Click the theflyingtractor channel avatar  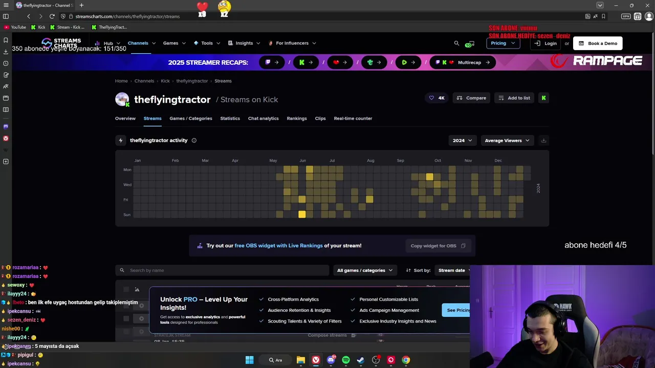122,99
